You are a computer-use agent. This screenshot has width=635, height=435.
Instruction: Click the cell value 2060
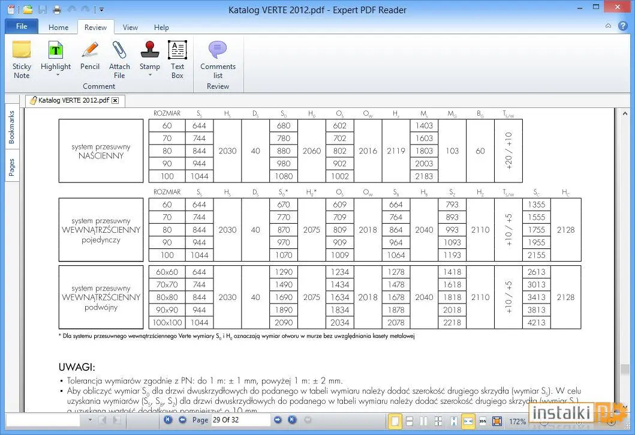[x=311, y=151]
